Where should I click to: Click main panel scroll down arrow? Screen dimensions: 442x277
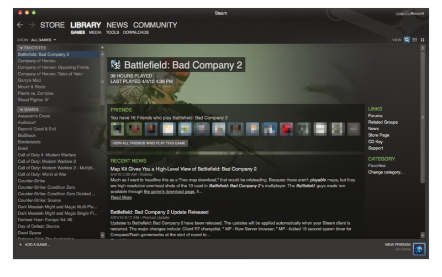pyautogui.click(x=422, y=235)
